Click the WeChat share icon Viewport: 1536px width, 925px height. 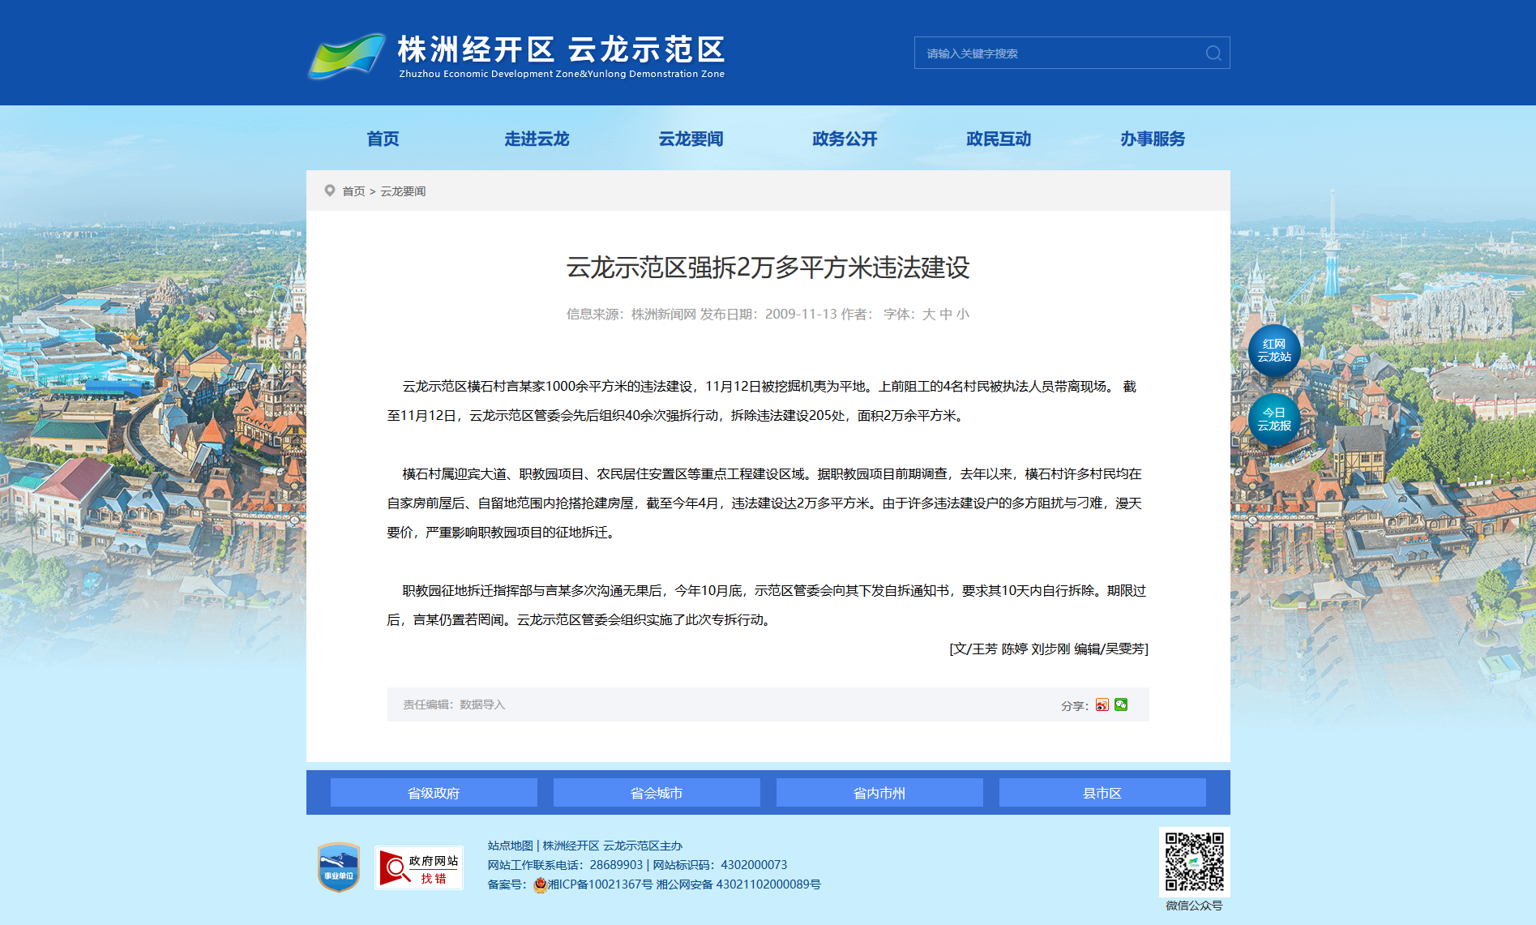(x=1121, y=705)
